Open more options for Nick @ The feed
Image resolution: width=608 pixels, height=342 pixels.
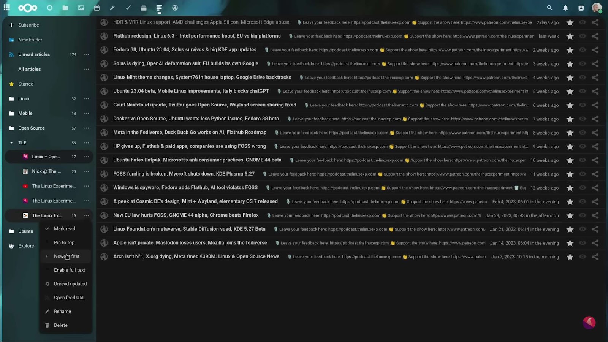pos(87,171)
